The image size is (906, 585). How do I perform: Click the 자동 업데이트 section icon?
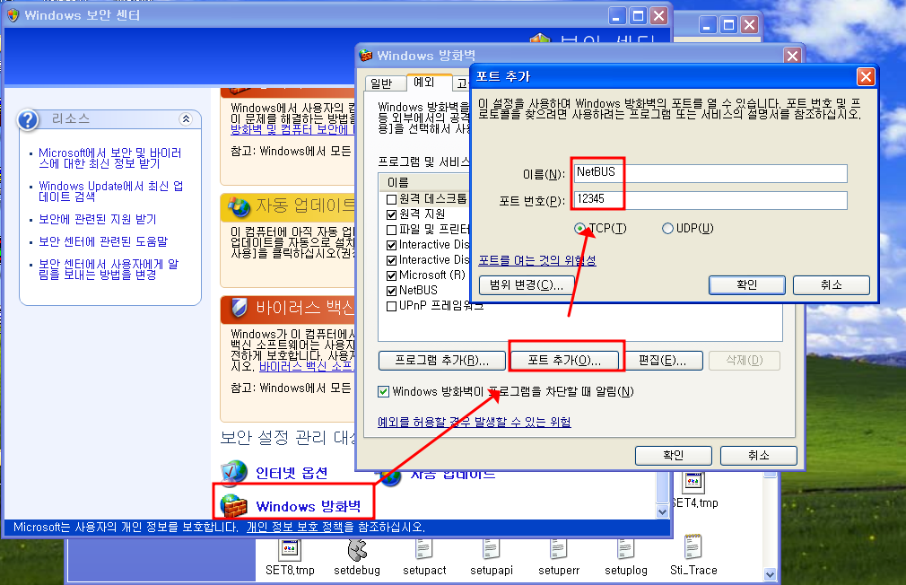(239, 206)
